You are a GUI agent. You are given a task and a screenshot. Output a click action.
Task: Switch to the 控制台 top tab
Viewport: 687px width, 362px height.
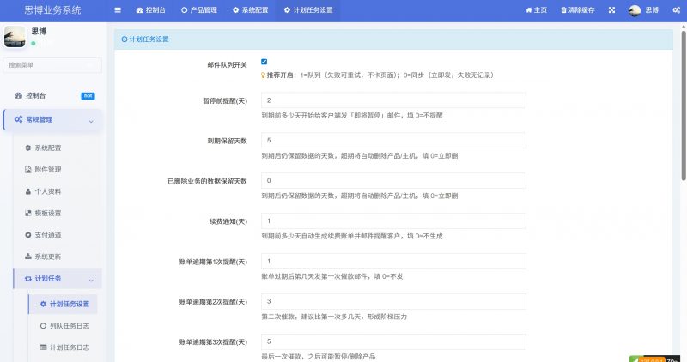[x=151, y=10]
